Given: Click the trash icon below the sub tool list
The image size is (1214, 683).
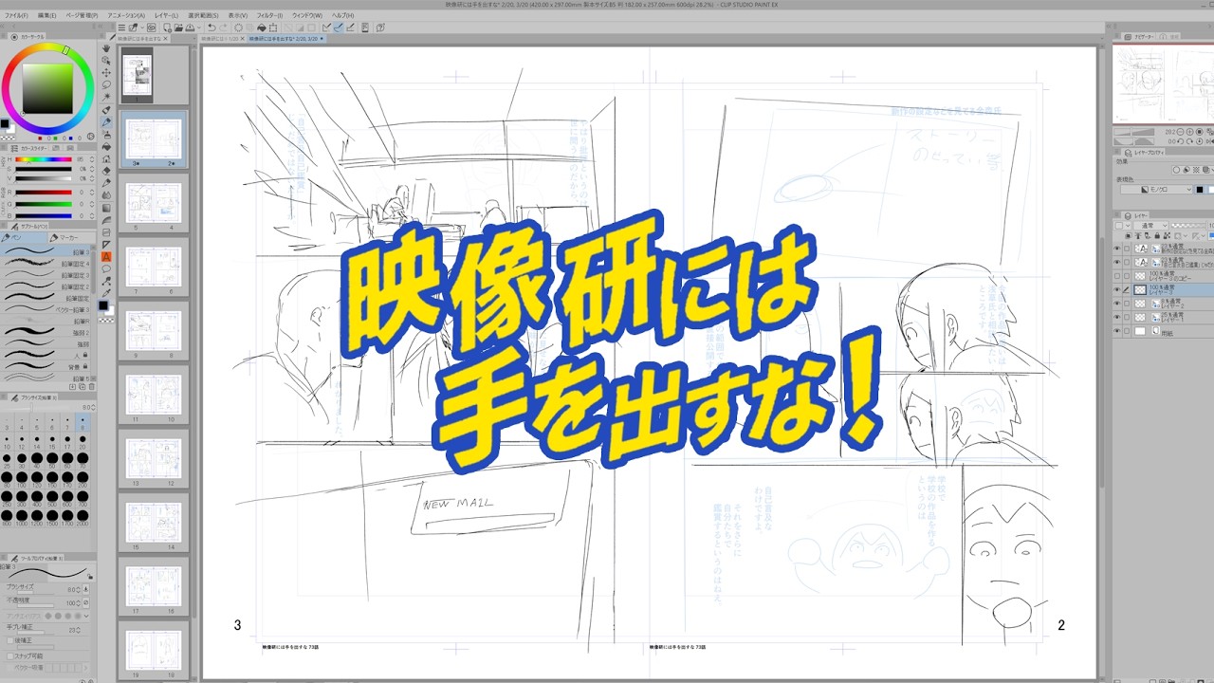Looking at the screenshot, I should (x=92, y=386).
